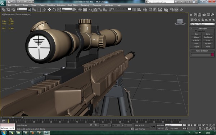Viewport: 216px width, 135px height.
Task: Open the Create command panel tab
Action: pyautogui.click(x=191, y=15)
